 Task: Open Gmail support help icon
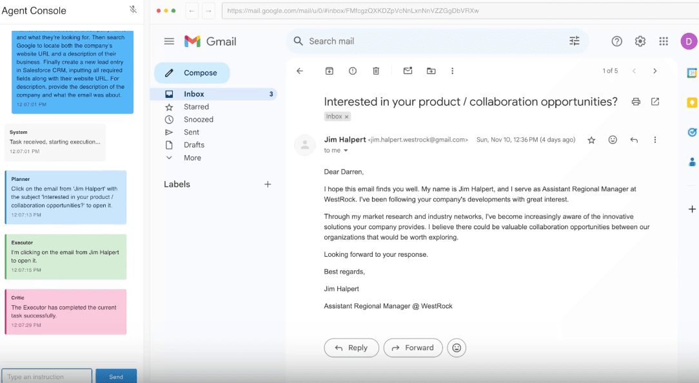[x=616, y=41]
